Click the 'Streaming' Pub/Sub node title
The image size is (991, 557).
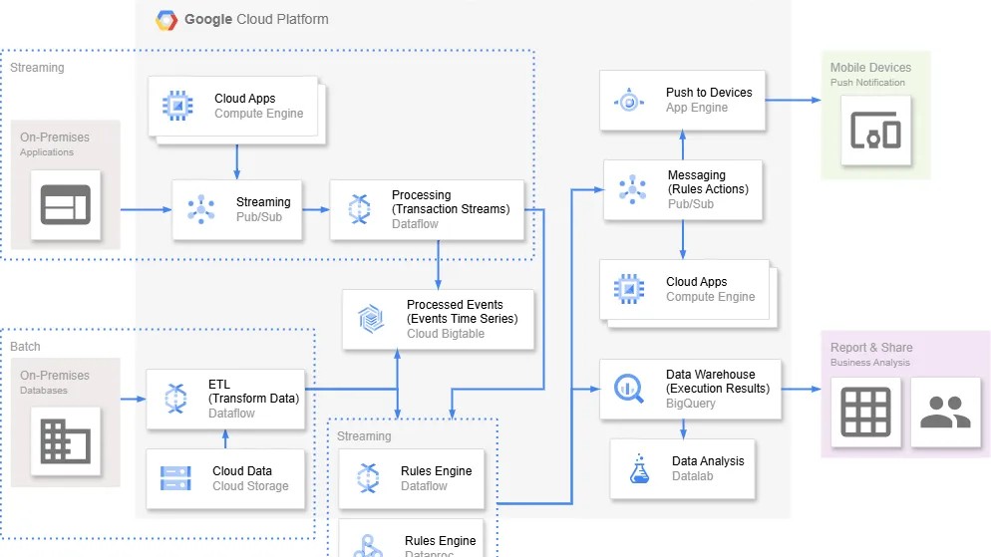(x=263, y=202)
